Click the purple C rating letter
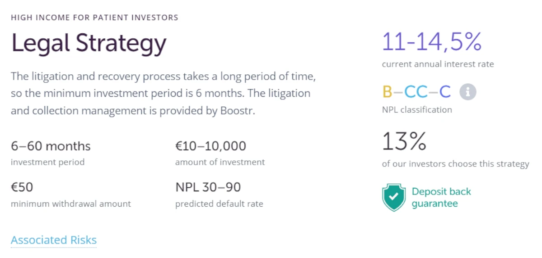The image size is (542, 258). 445,92
